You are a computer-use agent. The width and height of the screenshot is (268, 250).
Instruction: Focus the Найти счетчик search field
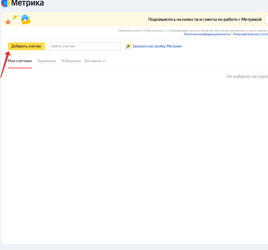click(x=85, y=46)
